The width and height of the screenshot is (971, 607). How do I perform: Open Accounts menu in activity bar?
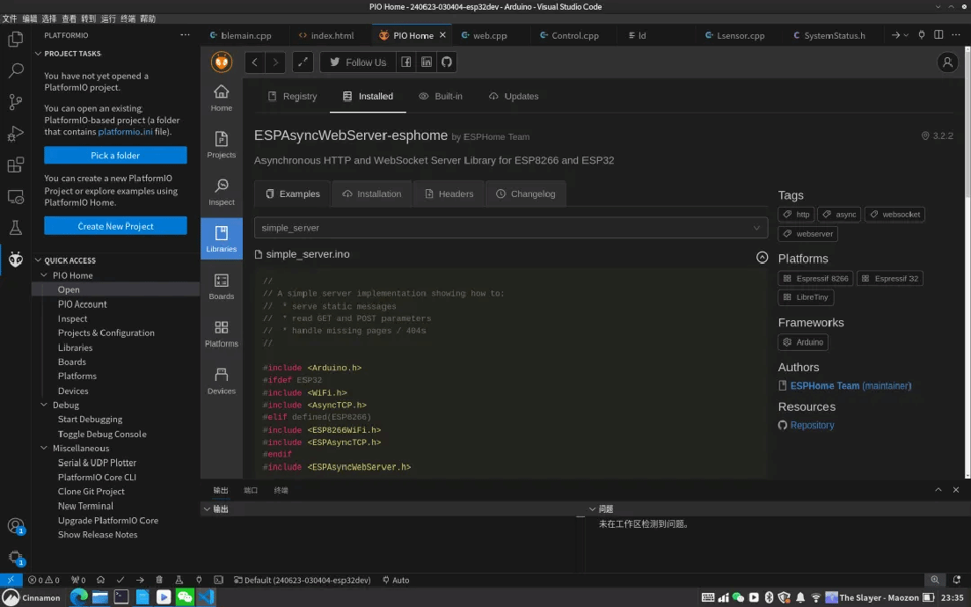[x=16, y=526]
